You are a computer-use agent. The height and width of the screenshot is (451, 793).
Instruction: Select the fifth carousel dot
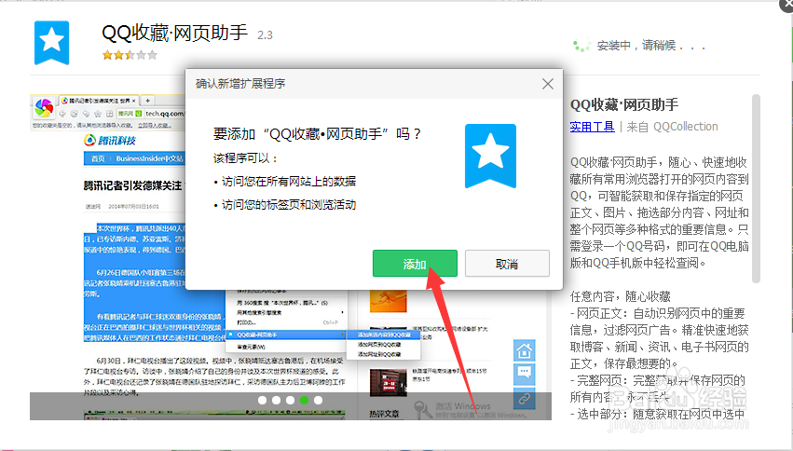click(318, 400)
